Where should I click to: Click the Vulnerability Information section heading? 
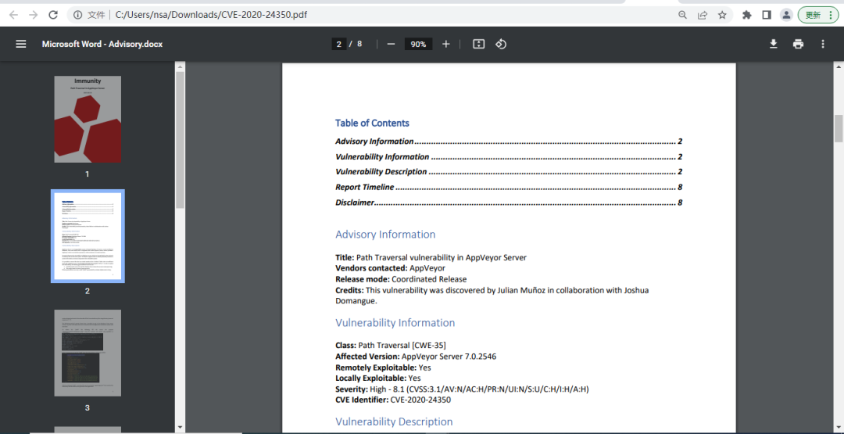395,322
